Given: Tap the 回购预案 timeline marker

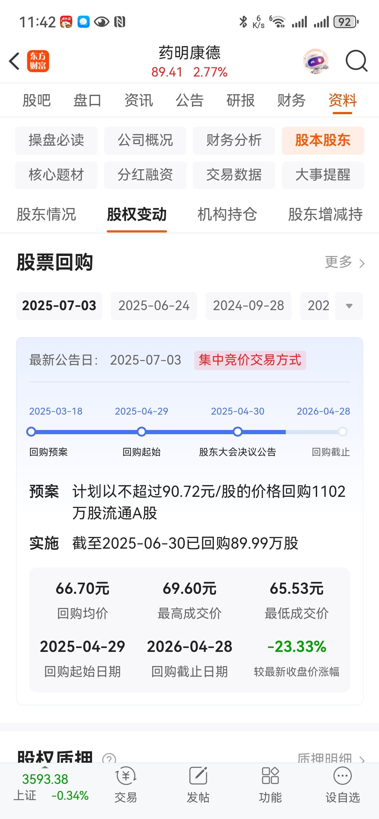Looking at the screenshot, I should point(31,432).
